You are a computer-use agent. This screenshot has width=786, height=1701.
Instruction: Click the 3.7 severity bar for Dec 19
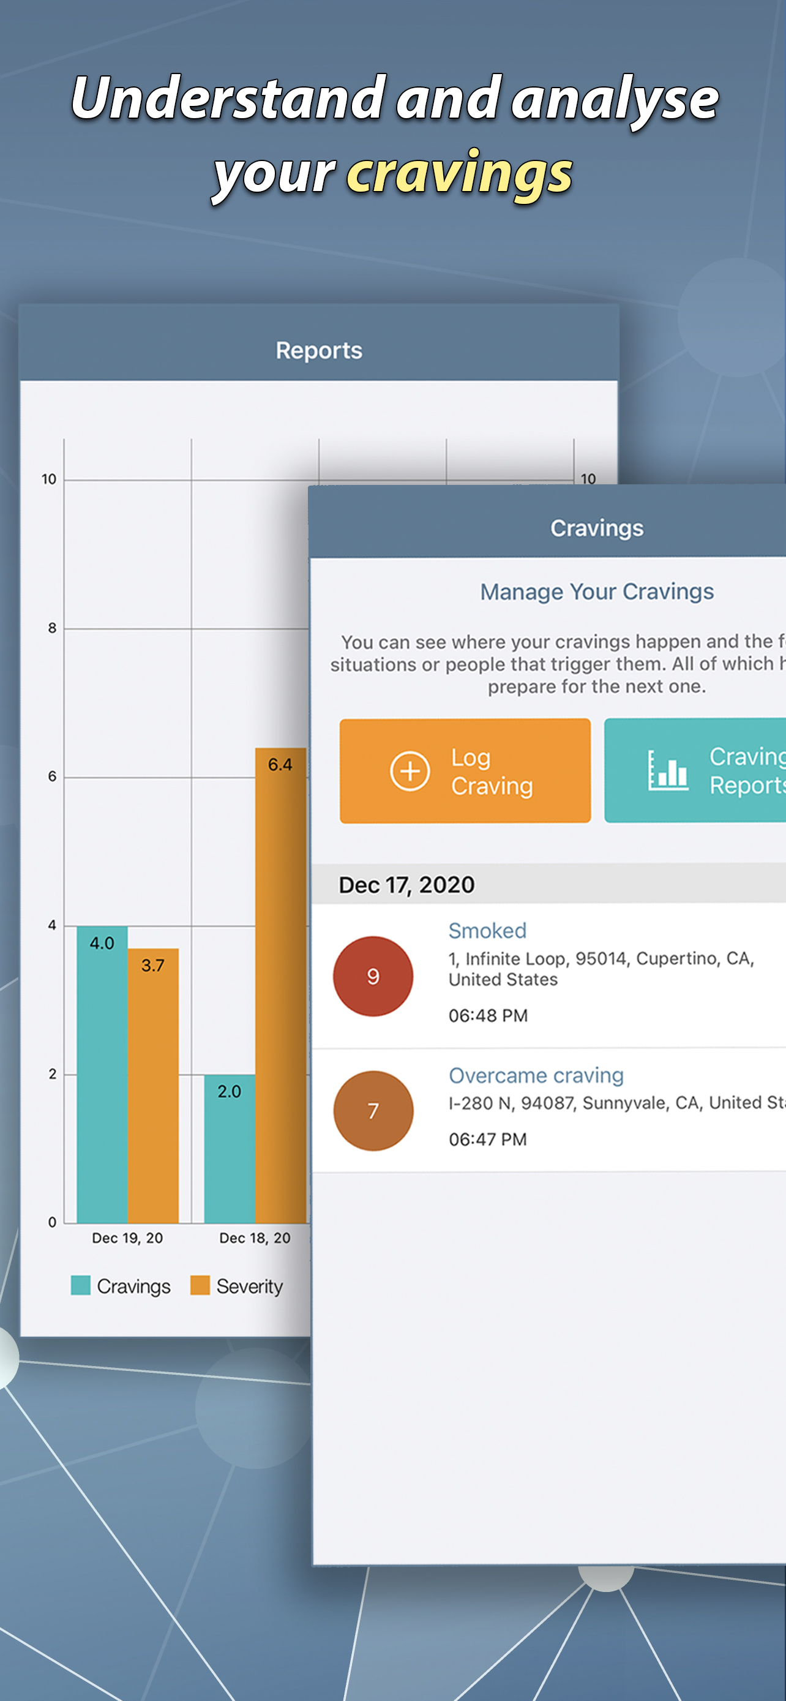[x=152, y=1089]
